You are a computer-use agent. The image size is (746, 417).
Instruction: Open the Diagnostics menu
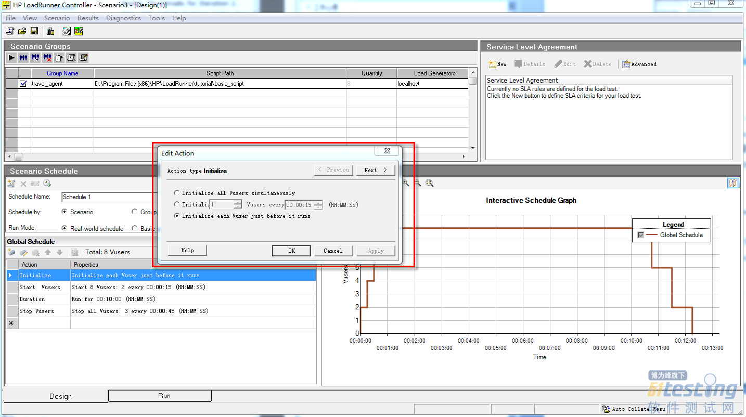123,18
